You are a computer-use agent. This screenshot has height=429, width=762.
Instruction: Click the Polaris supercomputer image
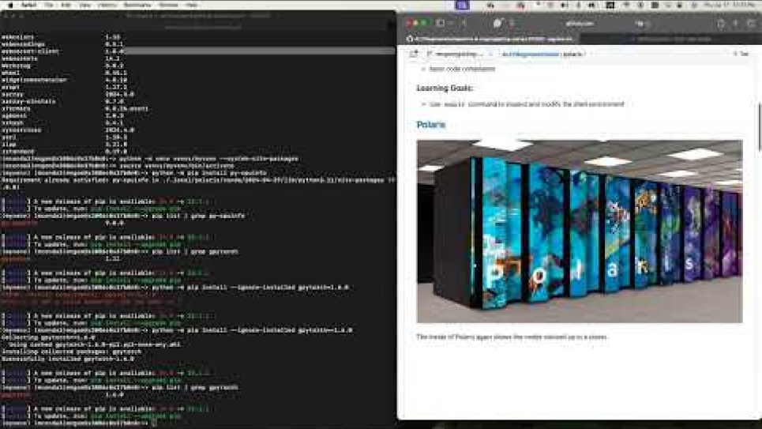580,231
